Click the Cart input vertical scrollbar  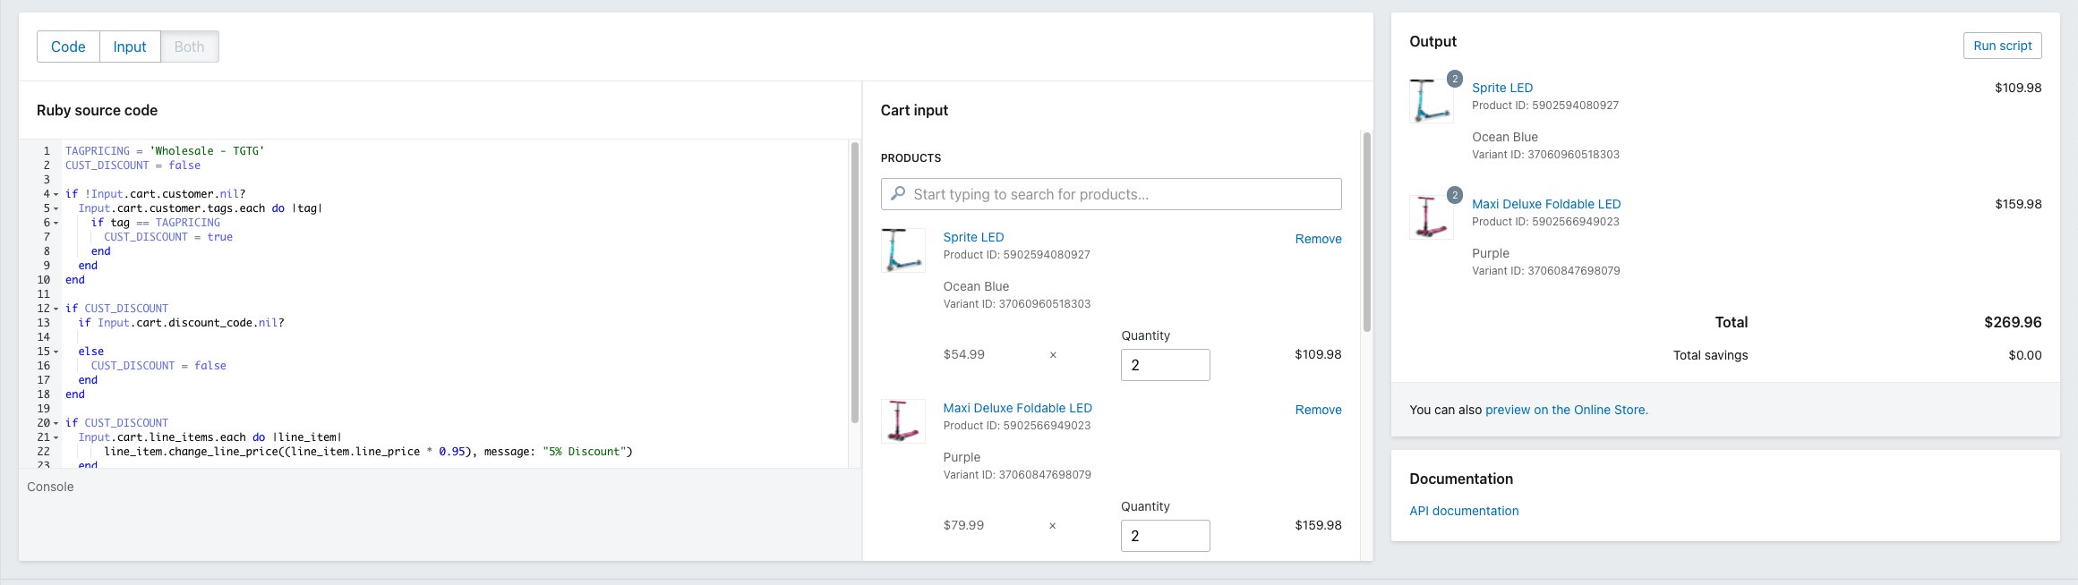1366,233
